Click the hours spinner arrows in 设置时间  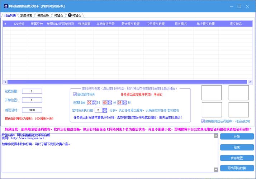[x=94, y=103]
